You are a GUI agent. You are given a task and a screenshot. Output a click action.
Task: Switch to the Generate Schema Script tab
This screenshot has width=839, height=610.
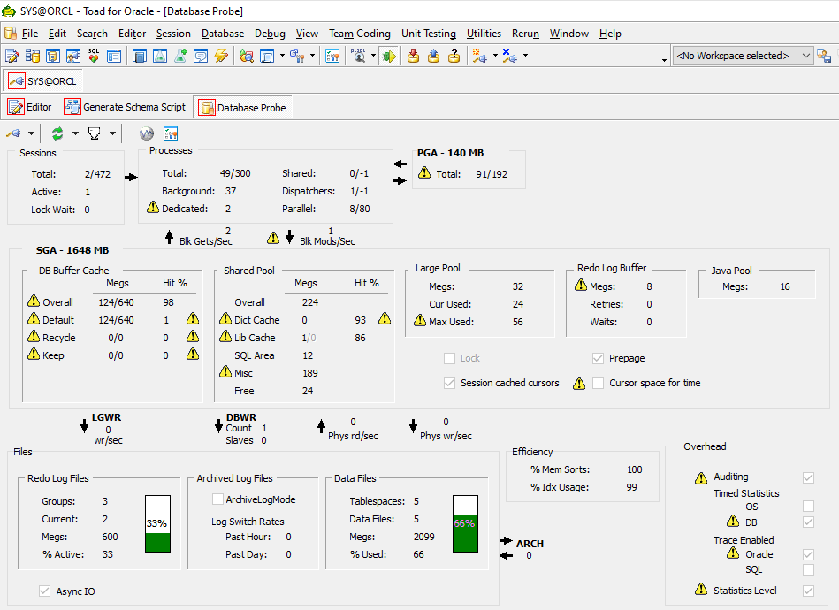click(126, 107)
